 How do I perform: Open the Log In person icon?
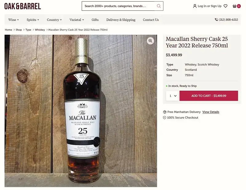(195, 6)
